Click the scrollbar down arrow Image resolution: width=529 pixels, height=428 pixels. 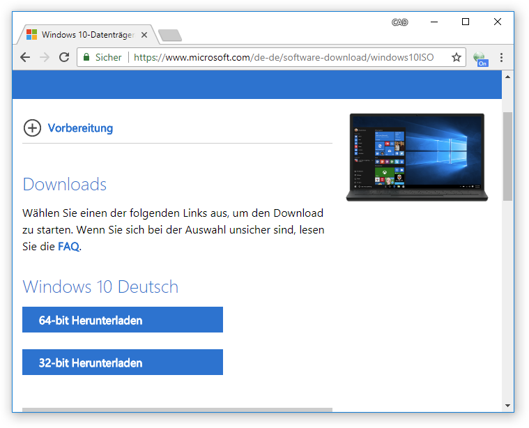(507, 406)
